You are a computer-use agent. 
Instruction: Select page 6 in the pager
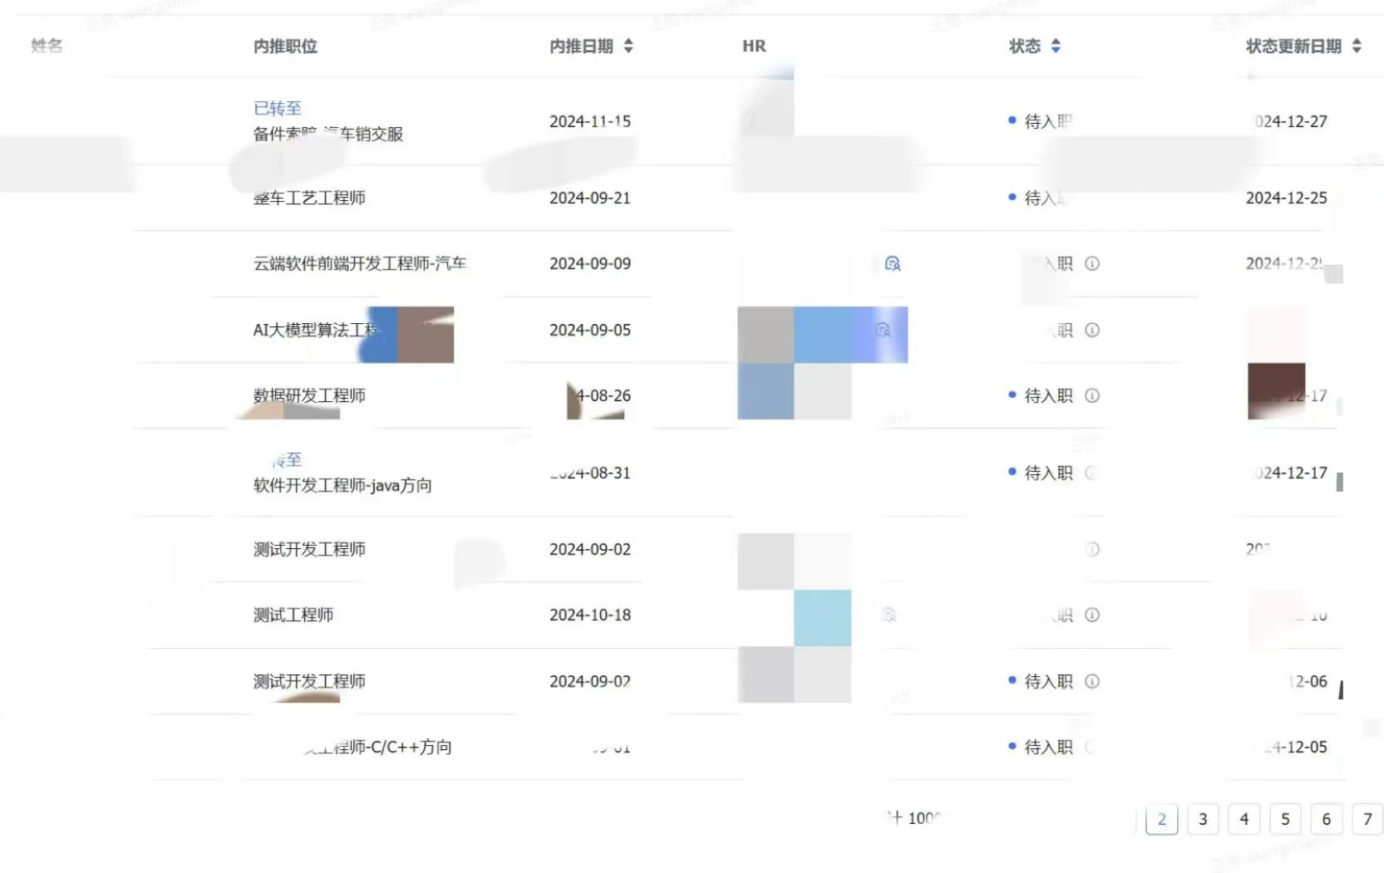point(1327,819)
